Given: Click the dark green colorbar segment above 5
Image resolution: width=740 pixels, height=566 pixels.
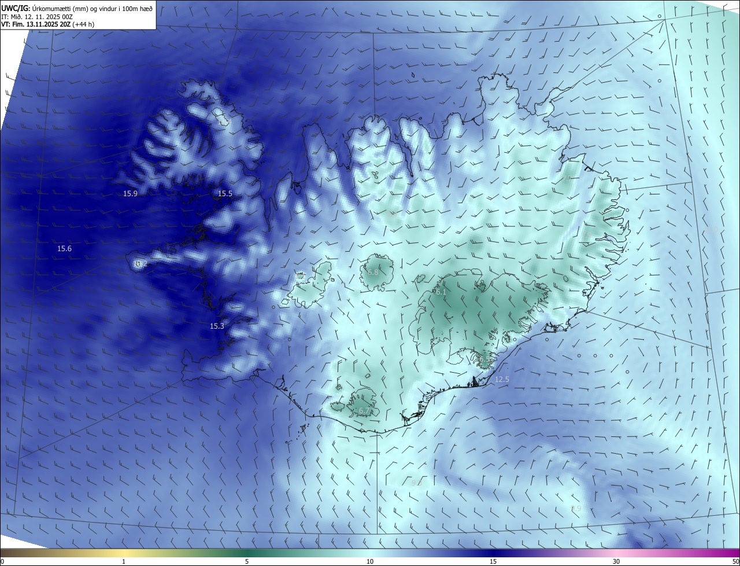Looking at the screenshot, I should (x=247, y=553).
